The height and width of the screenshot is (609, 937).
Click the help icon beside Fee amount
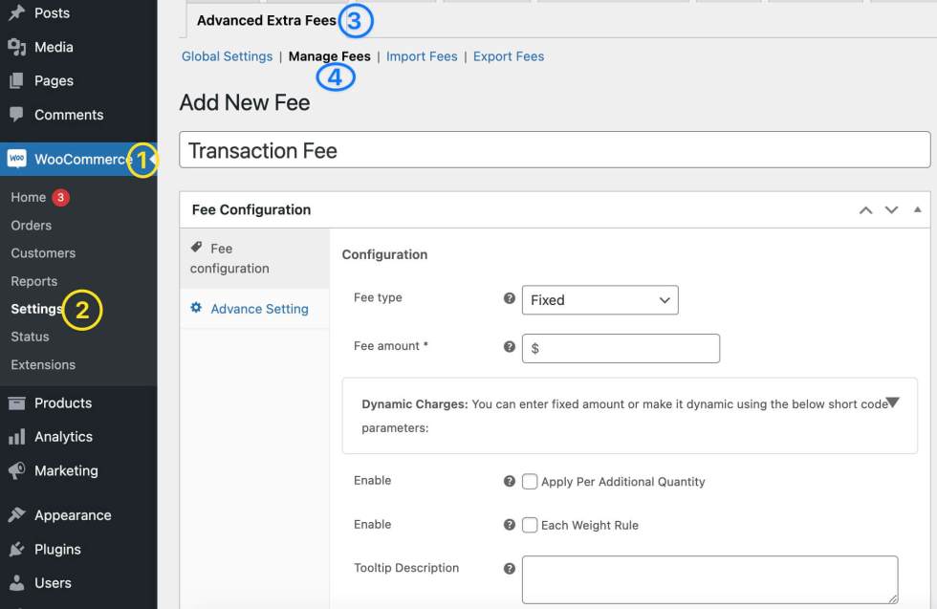tap(509, 347)
